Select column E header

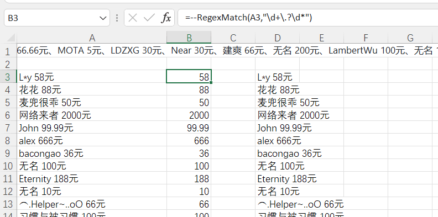click(321, 38)
